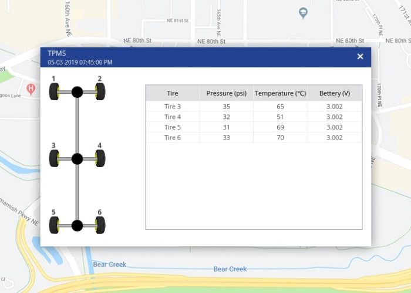Click the rear axle hub circle

pyautogui.click(x=77, y=226)
